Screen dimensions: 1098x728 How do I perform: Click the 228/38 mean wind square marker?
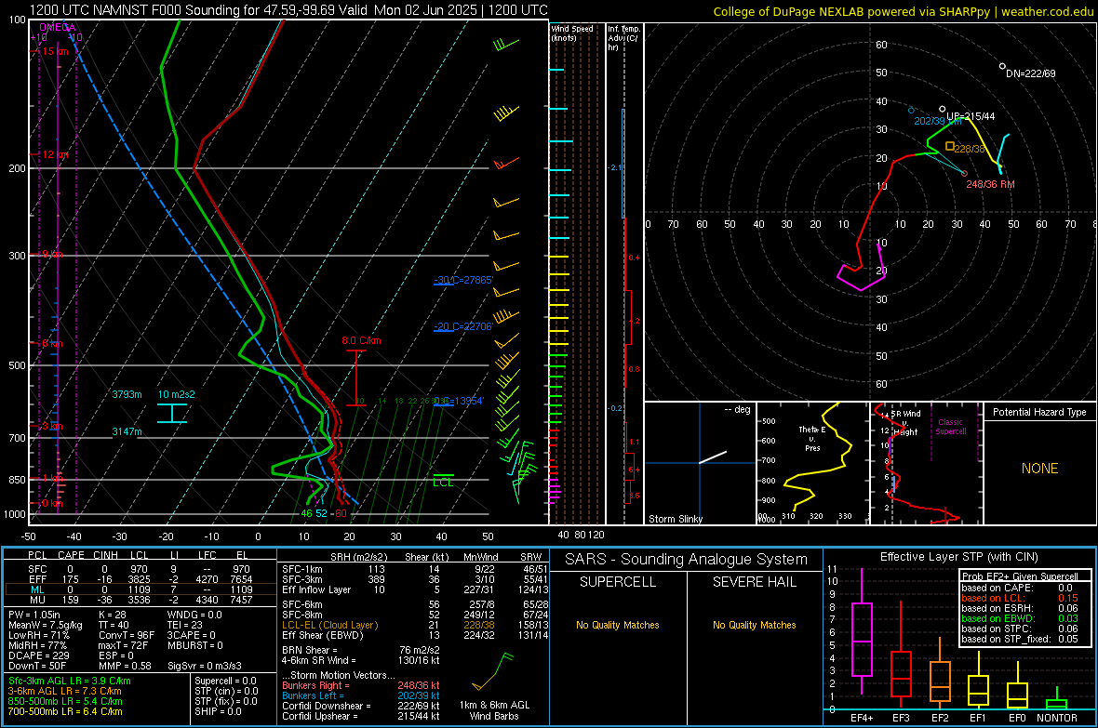(950, 146)
